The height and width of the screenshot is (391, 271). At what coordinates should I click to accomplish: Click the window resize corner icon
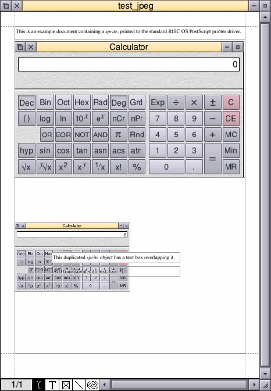(x=265, y=385)
